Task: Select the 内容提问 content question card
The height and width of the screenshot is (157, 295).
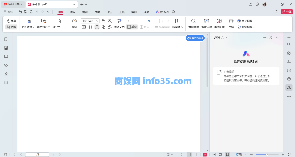Action: 246,76
